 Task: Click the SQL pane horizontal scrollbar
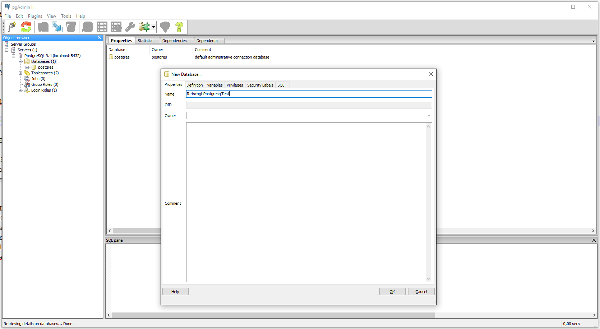click(273, 315)
